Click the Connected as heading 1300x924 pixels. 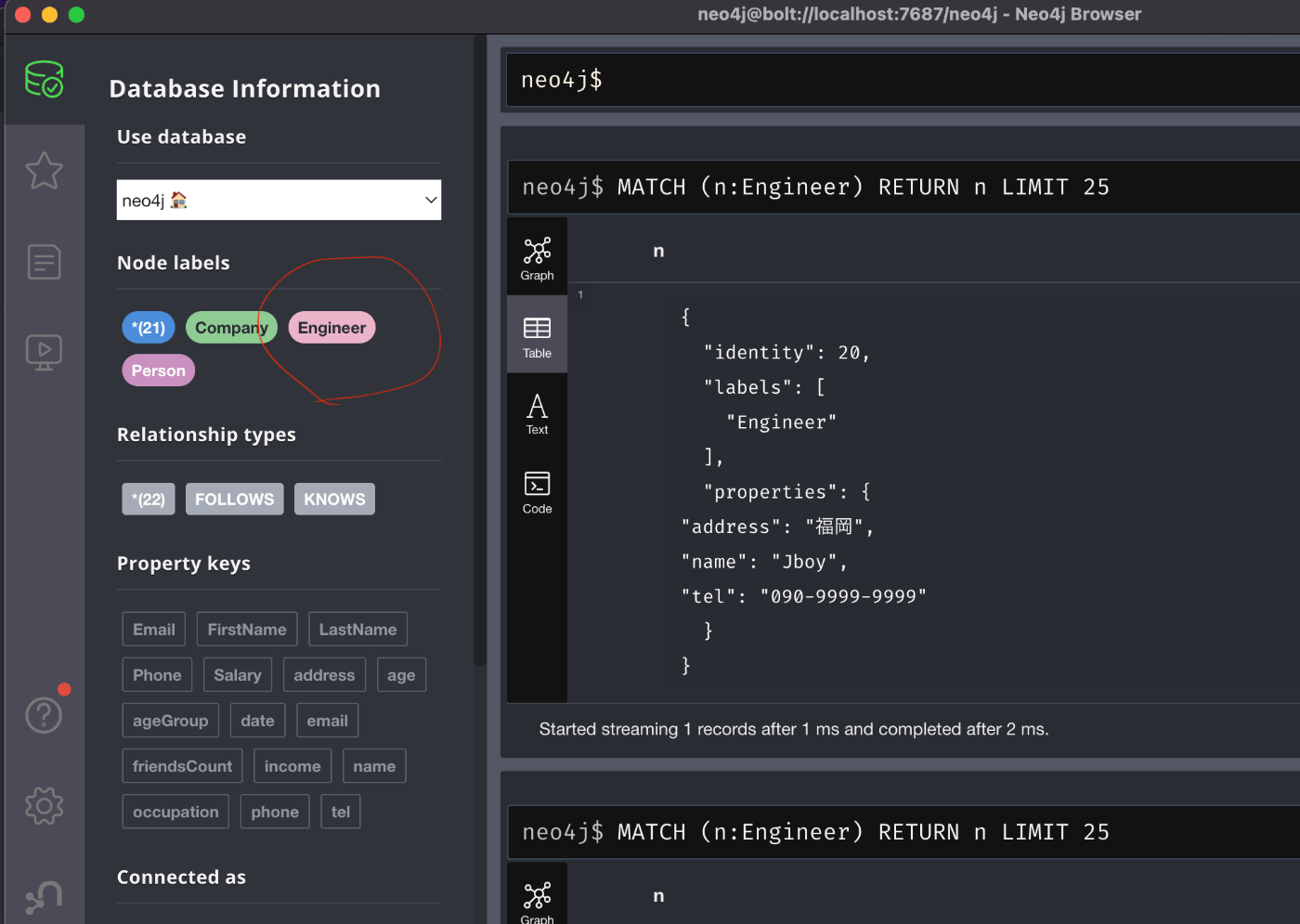pos(181,877)
